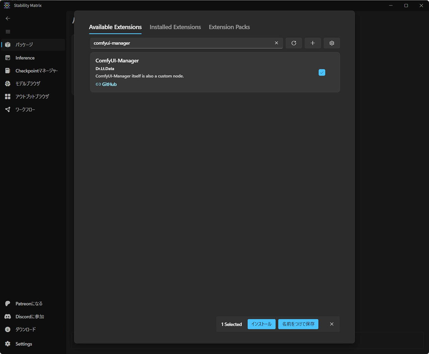Screen dimensions: 429x354
Task: Click the plus icon to add extension
Action: (x=313, y=43)
